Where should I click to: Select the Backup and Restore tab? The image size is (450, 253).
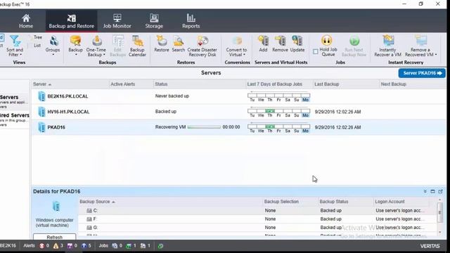pos(71,21)
